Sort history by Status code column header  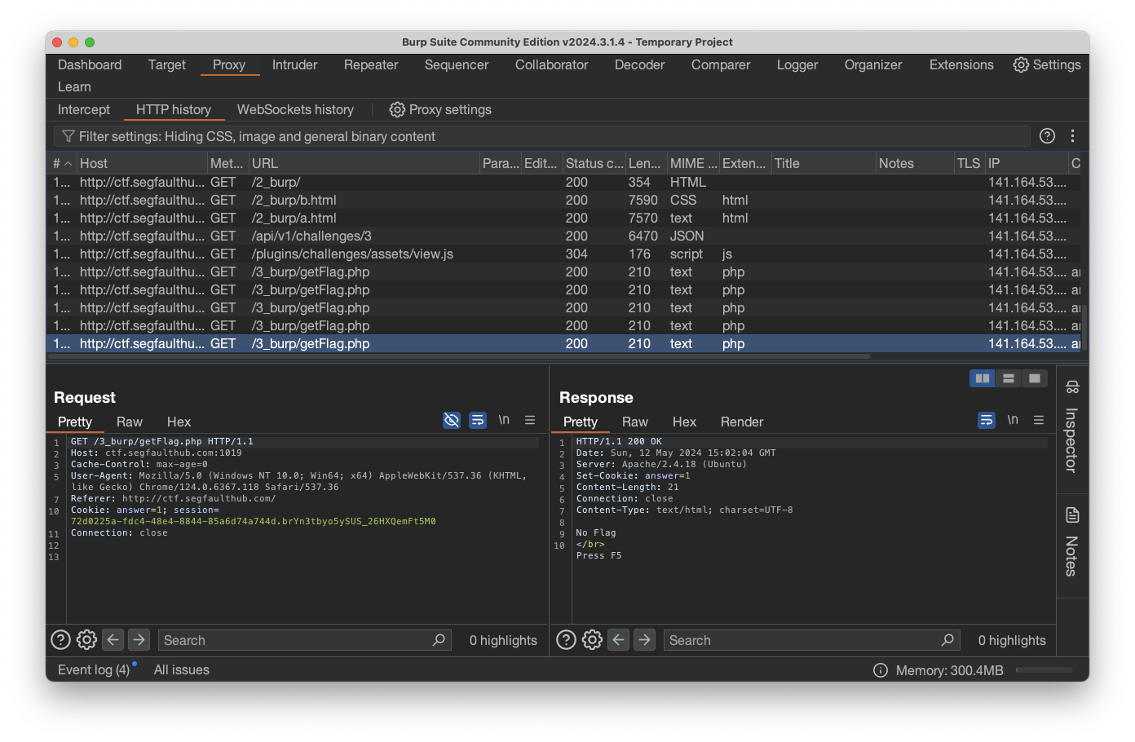[594, 163]
